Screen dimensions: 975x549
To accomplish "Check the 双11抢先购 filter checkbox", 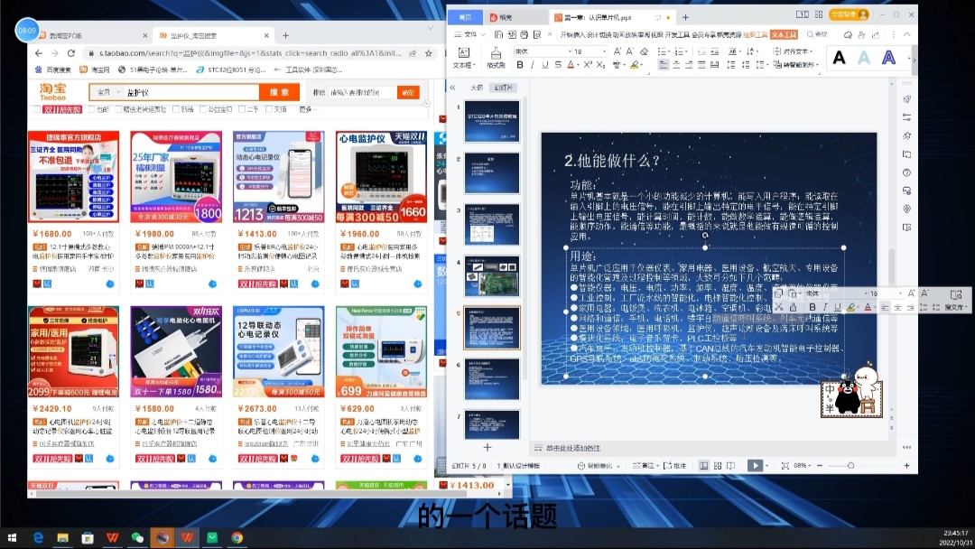I will (x=37, y=109).
